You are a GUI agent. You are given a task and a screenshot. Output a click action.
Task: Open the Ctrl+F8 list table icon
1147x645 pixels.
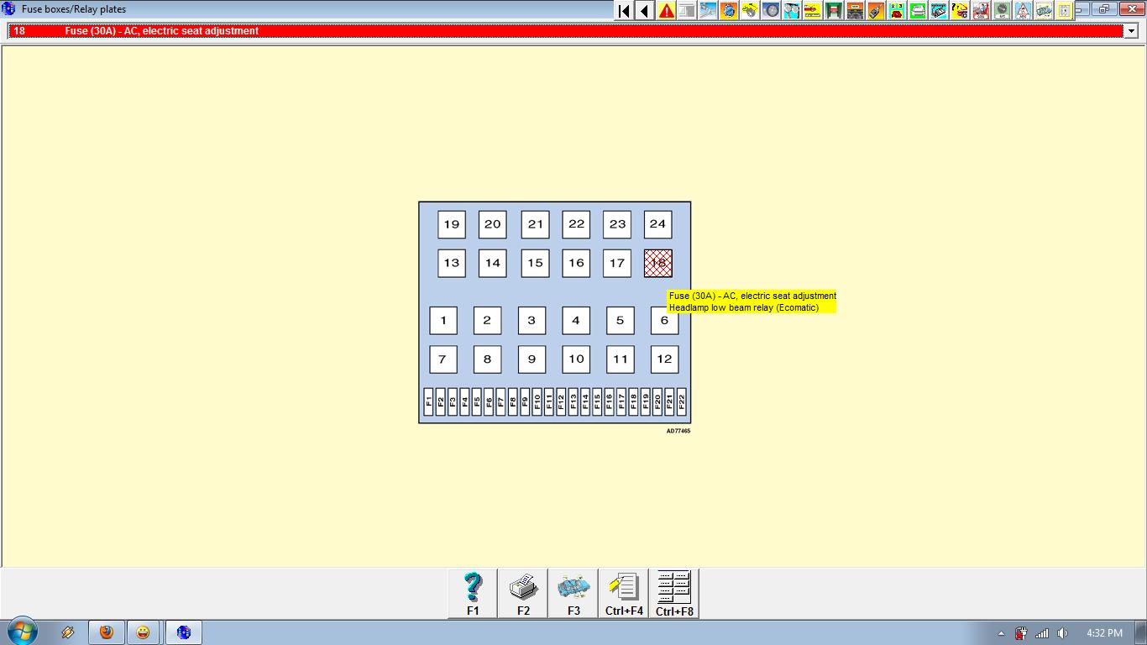point(674,593)
